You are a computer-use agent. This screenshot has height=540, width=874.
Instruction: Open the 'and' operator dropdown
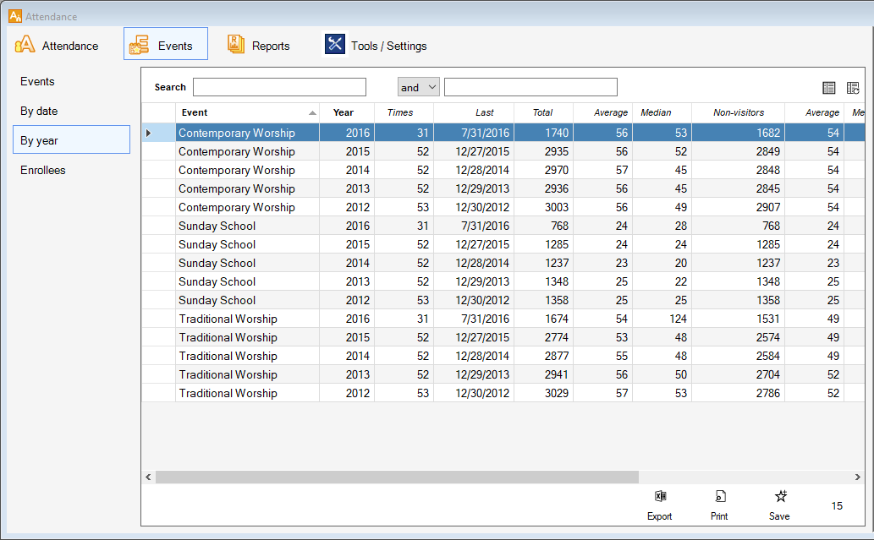point(419,87)
